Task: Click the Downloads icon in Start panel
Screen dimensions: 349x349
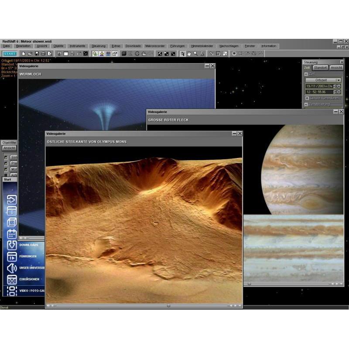Action: point(12,245)
